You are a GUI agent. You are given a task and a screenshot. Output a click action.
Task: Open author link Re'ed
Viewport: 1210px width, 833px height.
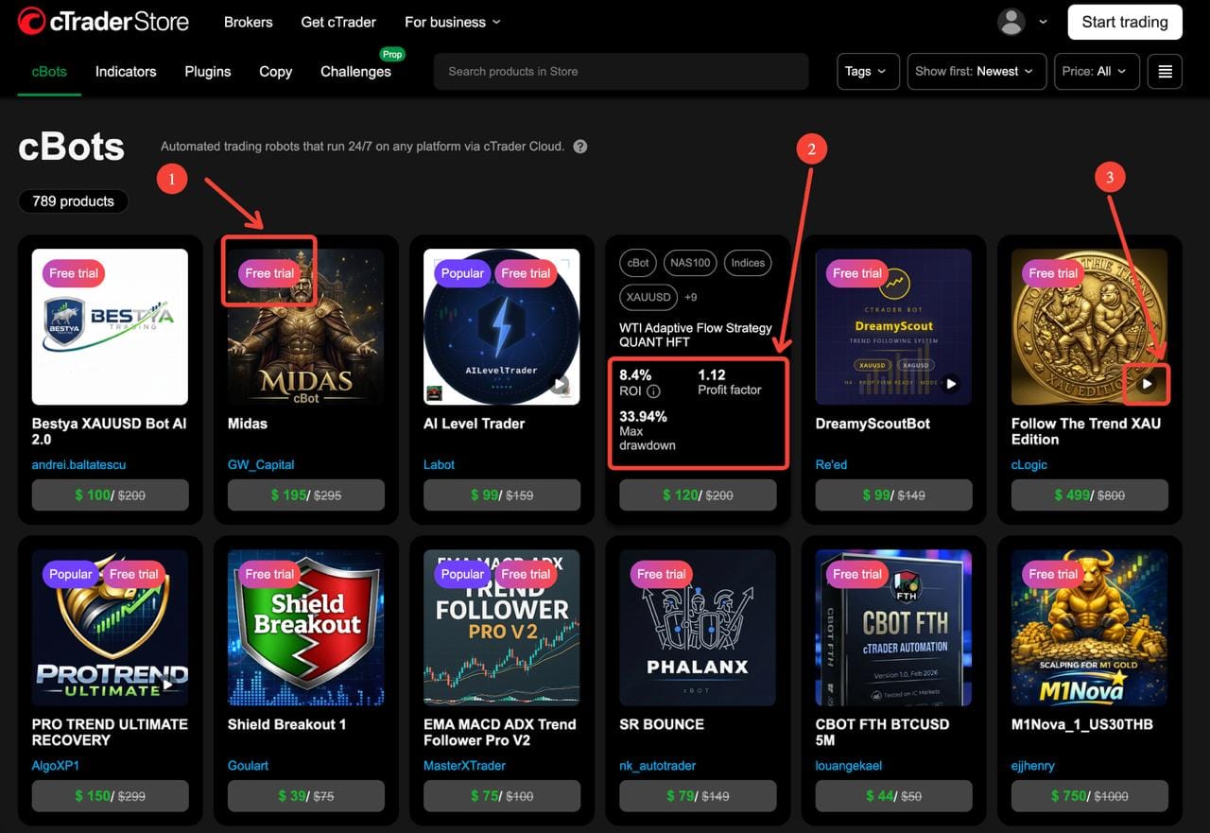tap(832, 464)
